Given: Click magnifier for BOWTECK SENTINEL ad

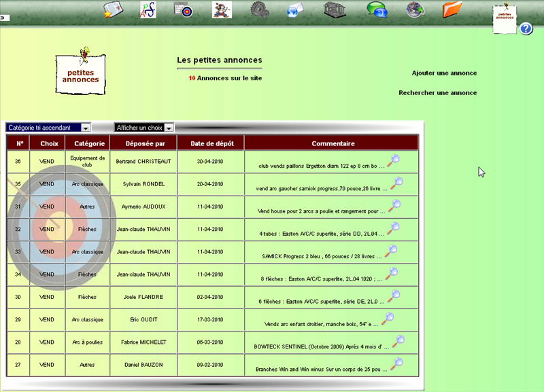Looking at the screenshot, I should pos(398,341).
